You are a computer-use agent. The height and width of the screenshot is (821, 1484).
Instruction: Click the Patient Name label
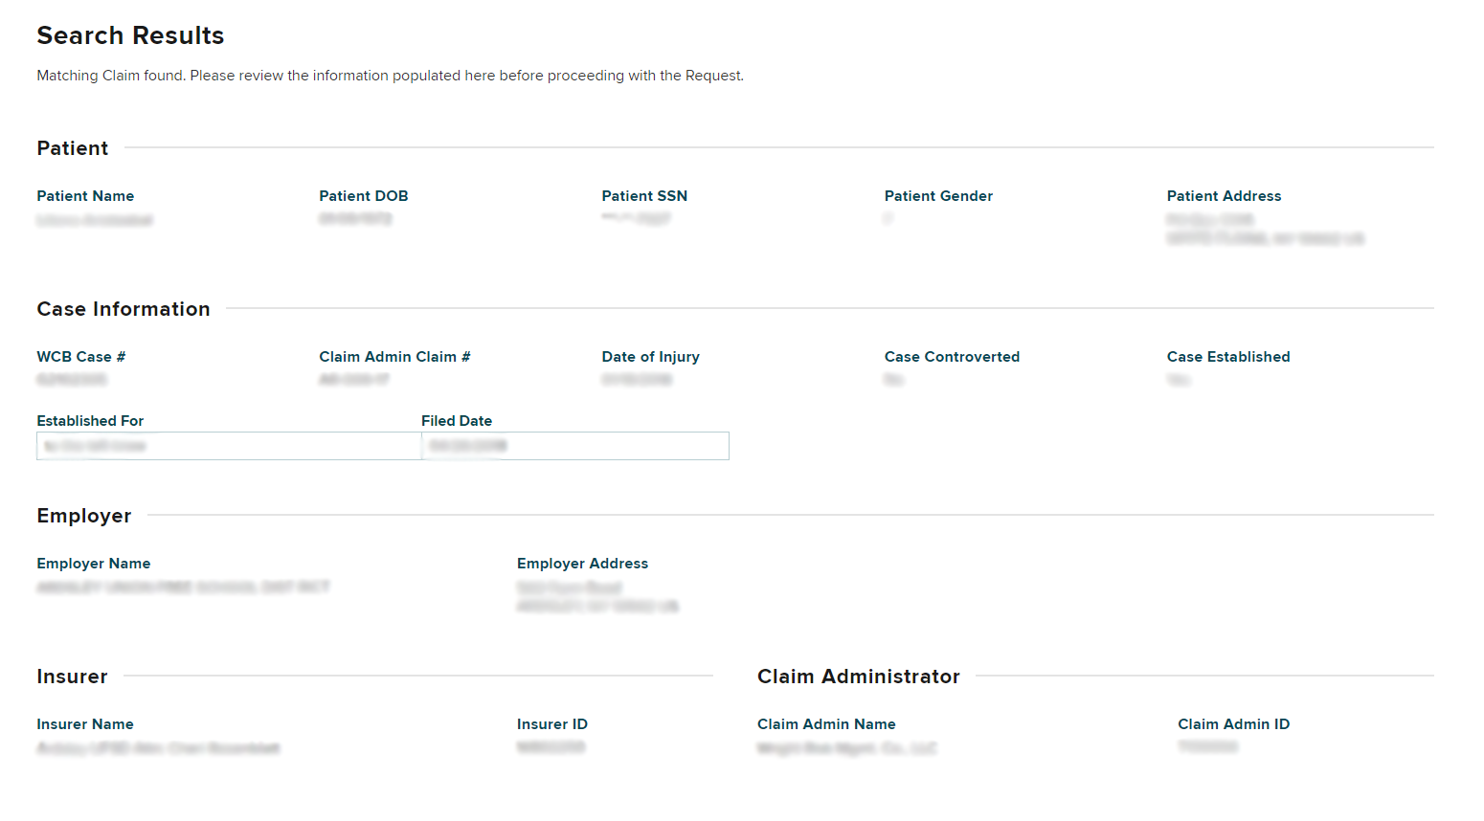[85, 196]
